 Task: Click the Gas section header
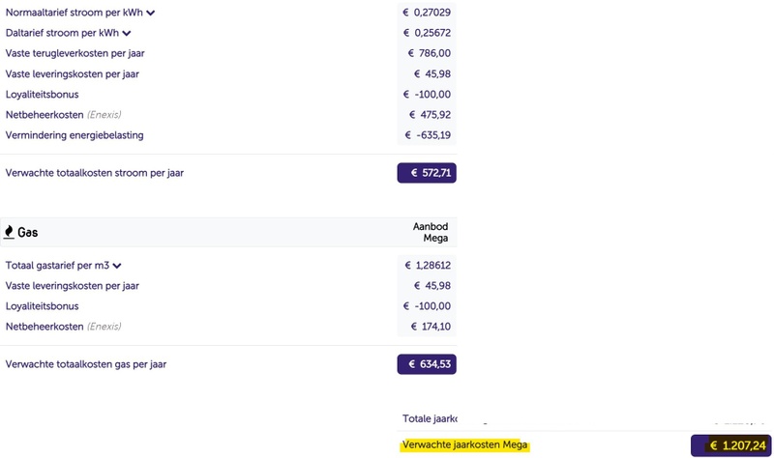tap(228, 232)
